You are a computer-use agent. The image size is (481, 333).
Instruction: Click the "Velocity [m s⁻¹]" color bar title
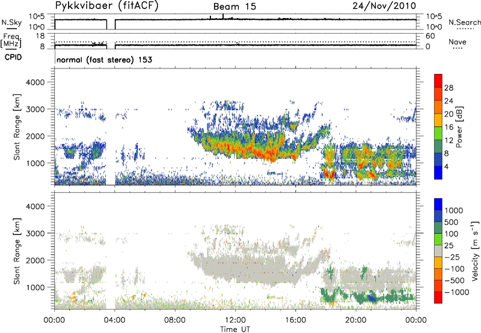click(x=475, y=251)
